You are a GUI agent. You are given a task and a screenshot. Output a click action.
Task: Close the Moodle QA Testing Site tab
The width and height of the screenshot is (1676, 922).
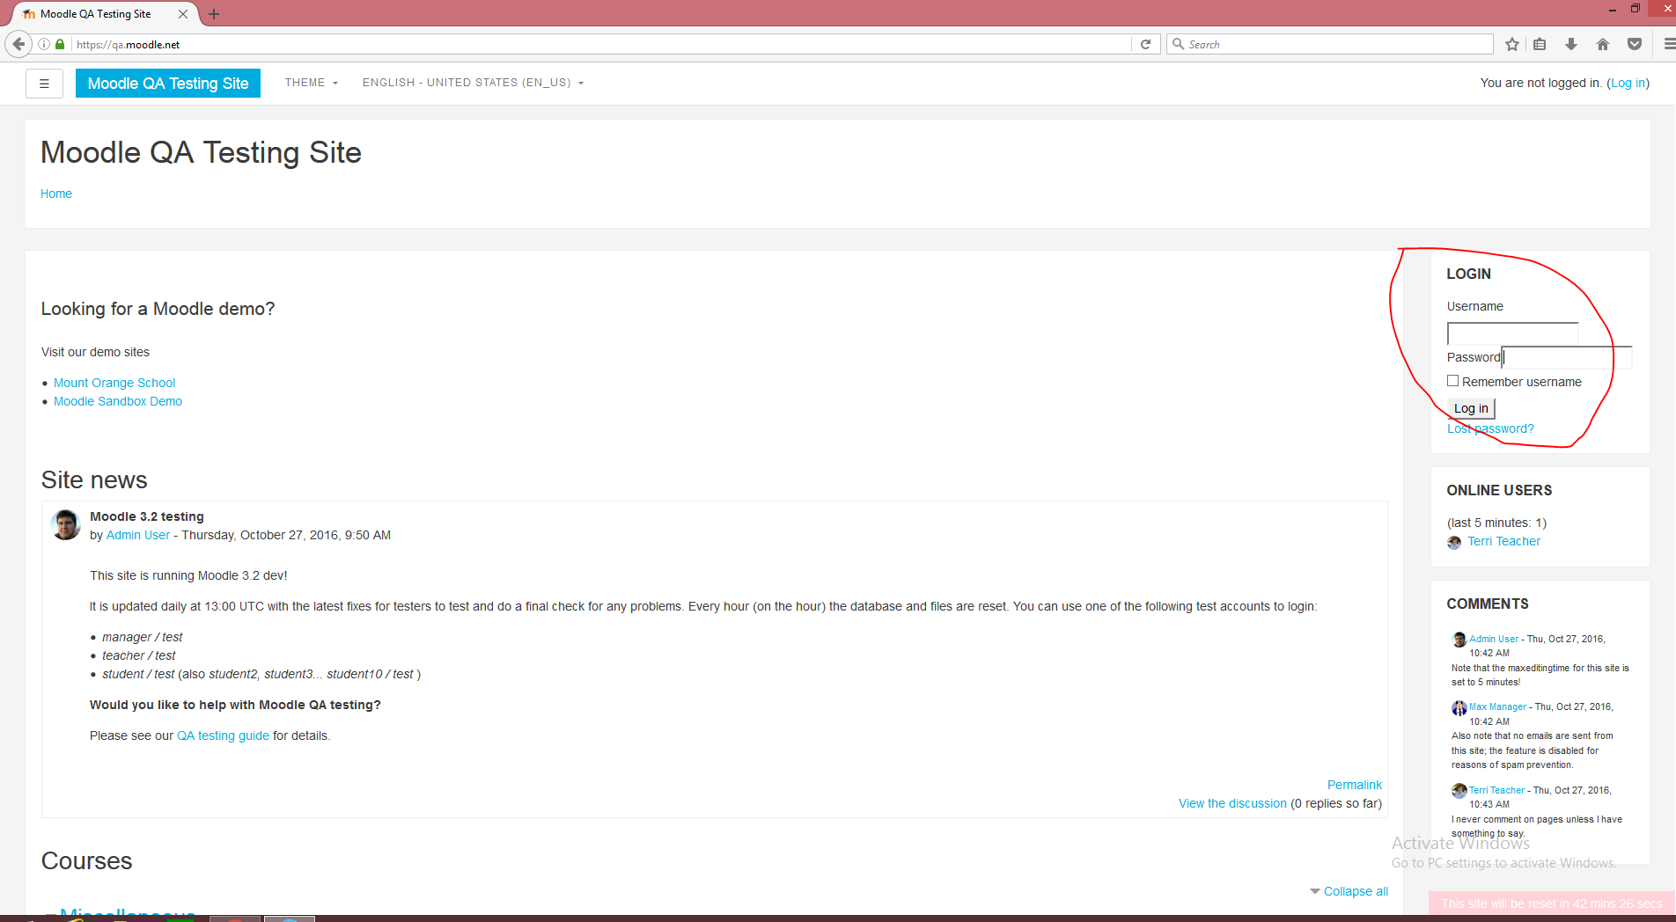[x=183, y=14]
